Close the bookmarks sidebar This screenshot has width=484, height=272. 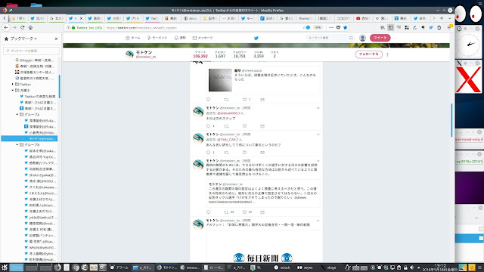point(56,39)
